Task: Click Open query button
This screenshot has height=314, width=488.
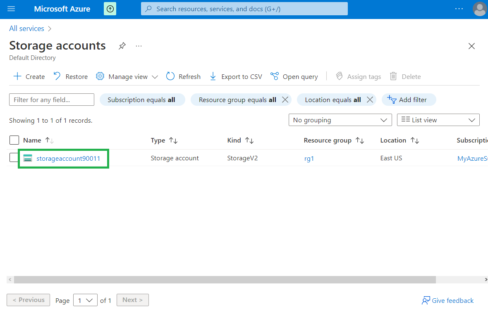Action: pyautogui.click(x=294, y=76)
